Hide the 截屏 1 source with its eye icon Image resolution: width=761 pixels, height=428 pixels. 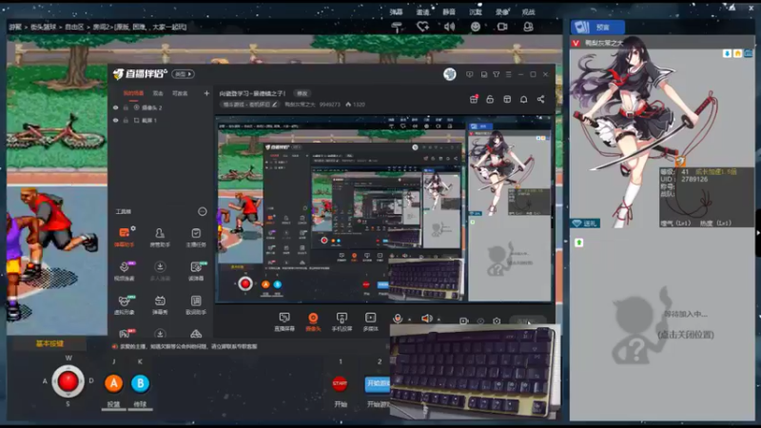[x=115, y=121]
